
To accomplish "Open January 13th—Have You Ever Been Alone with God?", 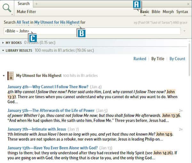I will (x=52, y=148).
